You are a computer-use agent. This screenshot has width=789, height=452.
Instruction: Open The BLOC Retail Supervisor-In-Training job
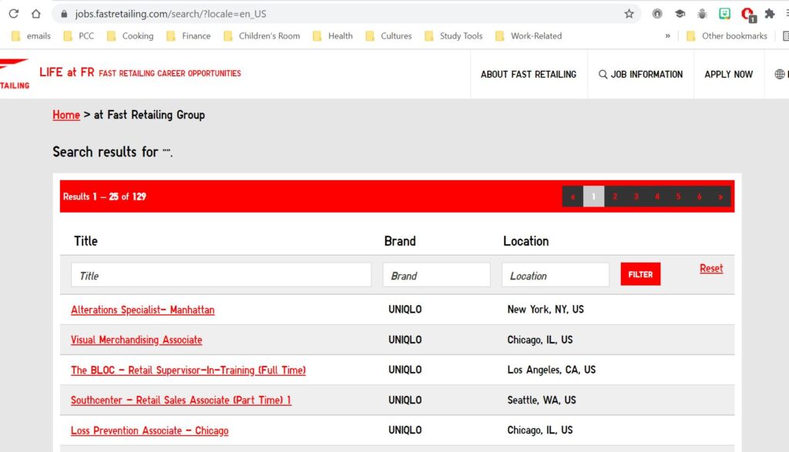point(188,370)
